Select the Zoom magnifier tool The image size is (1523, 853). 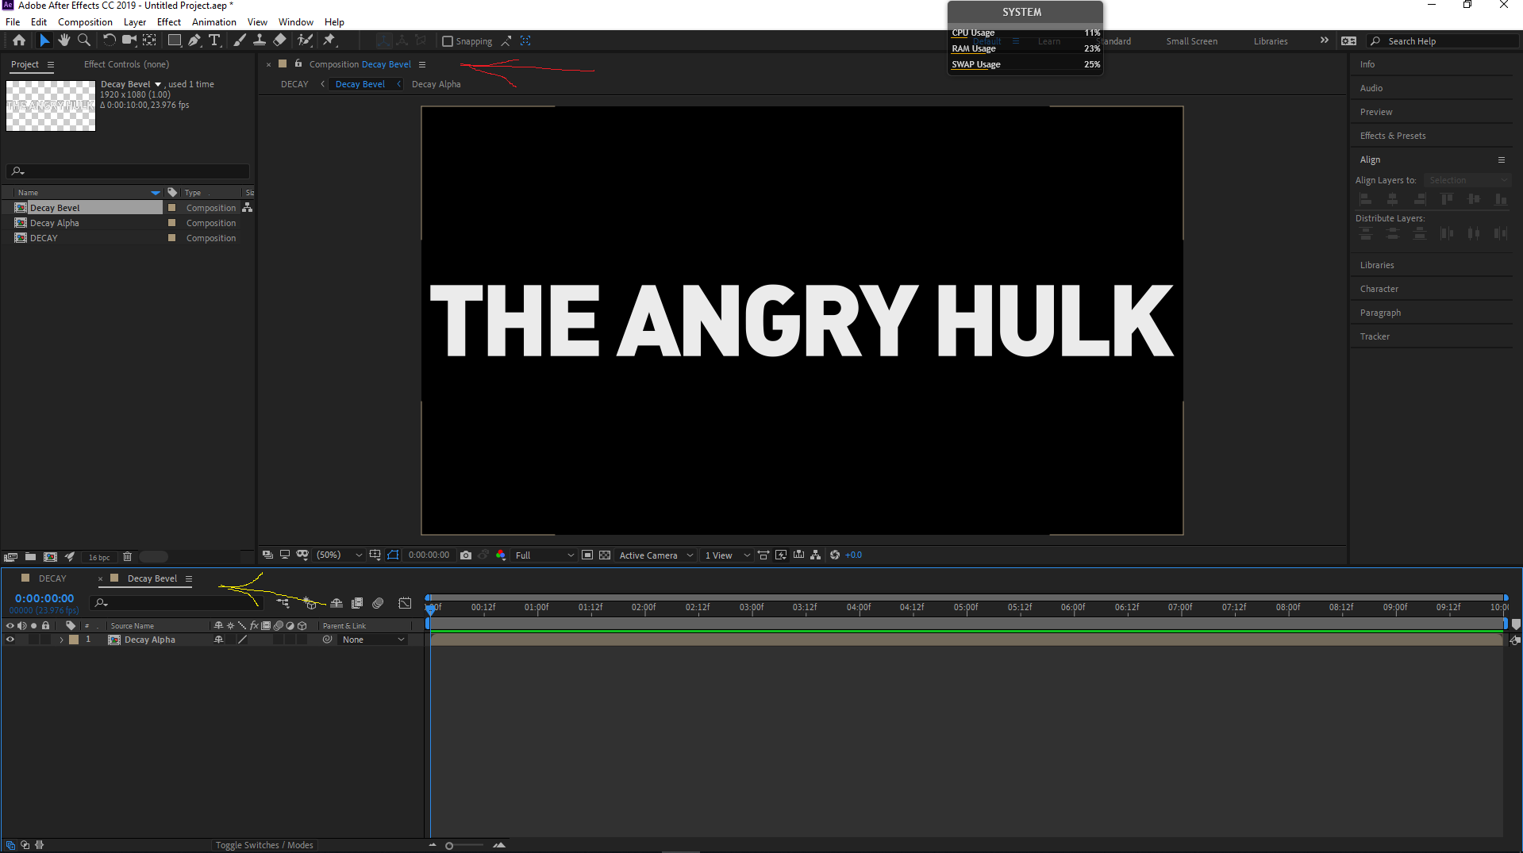(x=84, y=40)
